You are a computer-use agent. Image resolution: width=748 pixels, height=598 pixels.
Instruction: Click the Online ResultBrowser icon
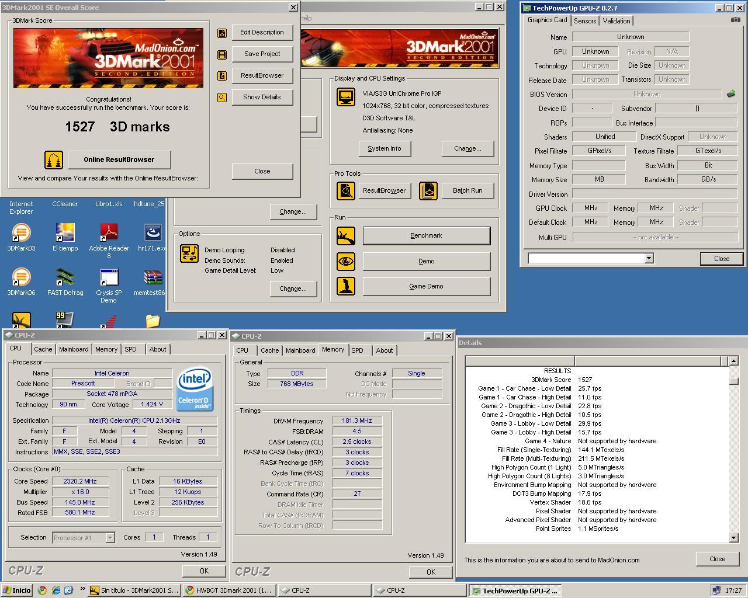pyautogui.click(x=54, y=159)
